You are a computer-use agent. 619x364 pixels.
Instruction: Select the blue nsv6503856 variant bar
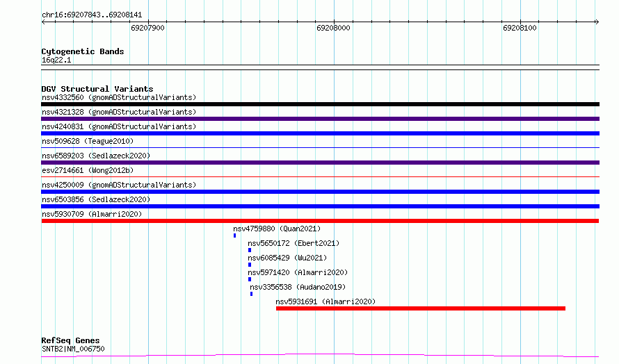click(320, 206)
